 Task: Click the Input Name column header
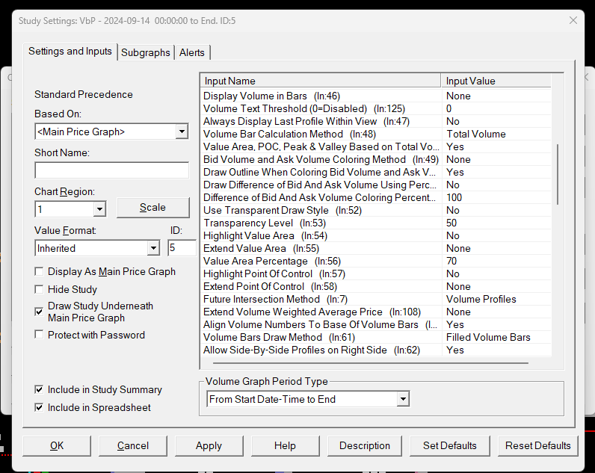(321, 81)
